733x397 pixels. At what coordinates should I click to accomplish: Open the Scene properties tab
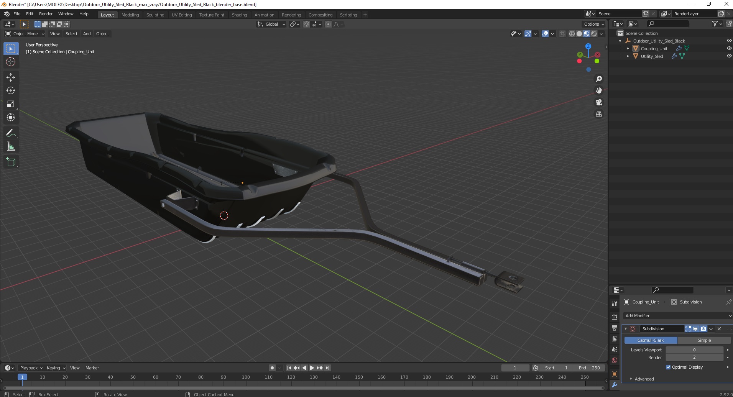(x=615, y=349)
